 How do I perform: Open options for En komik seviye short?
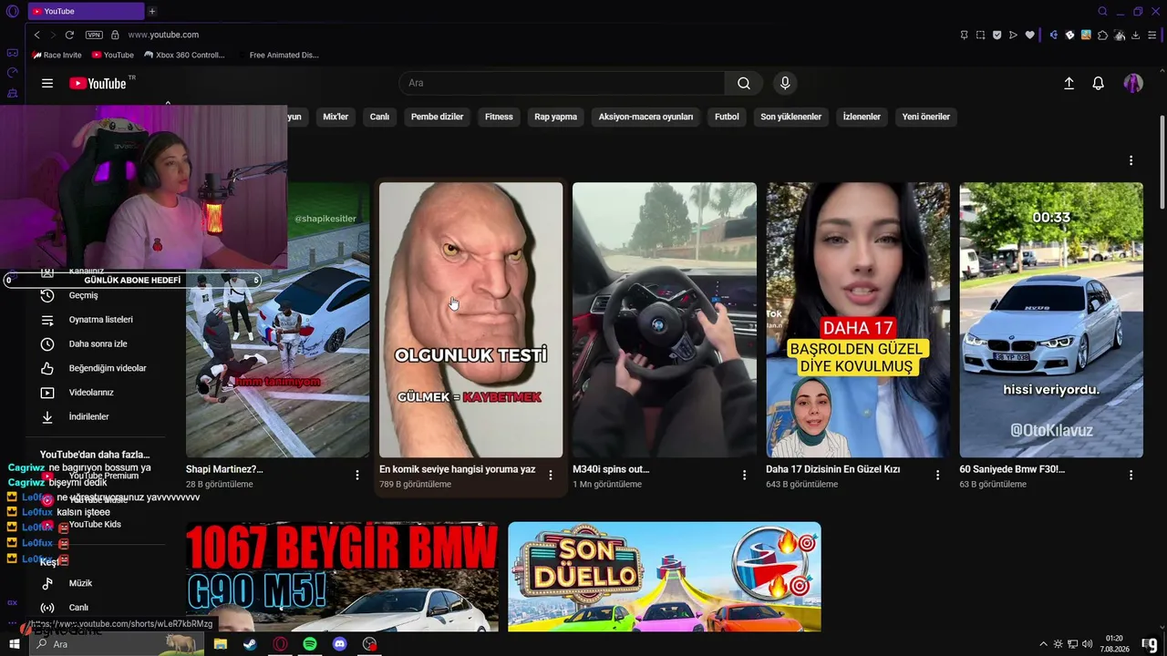point(551,475)
